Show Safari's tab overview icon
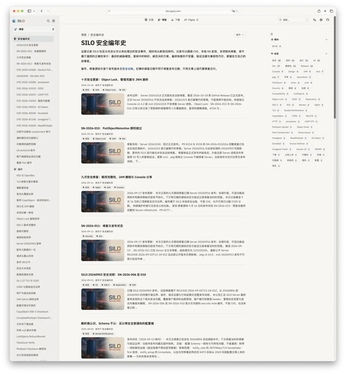346x374 pixels. [331, 11]
